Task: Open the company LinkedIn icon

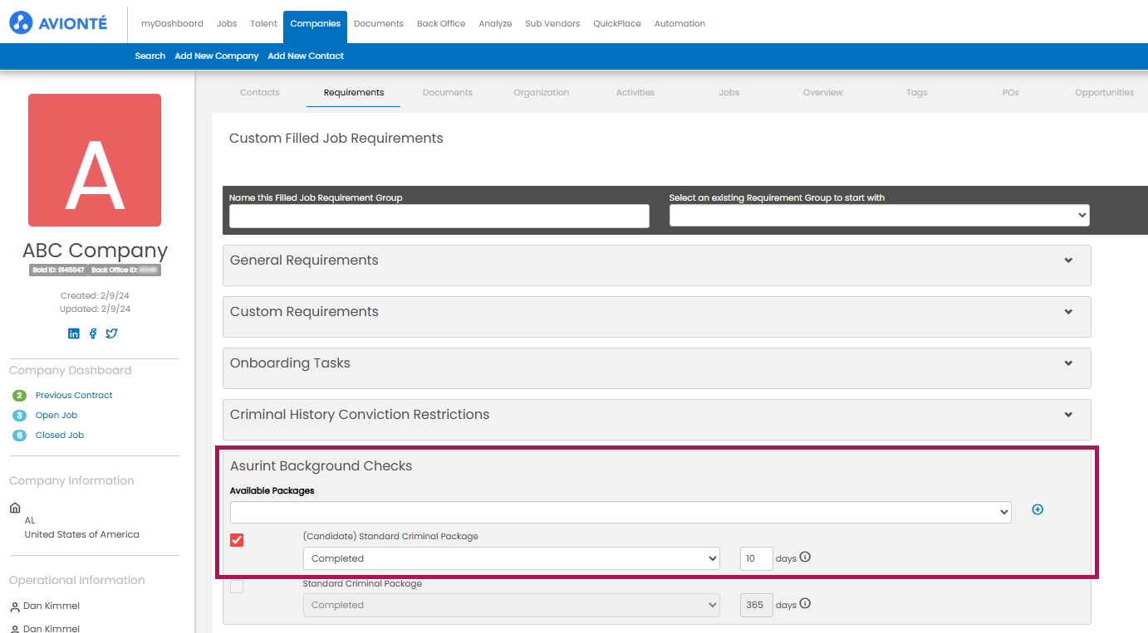Action: click(x=74, y=334)
